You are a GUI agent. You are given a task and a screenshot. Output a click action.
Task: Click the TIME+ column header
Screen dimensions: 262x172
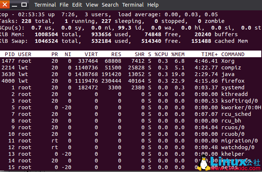tap(209, 54)
